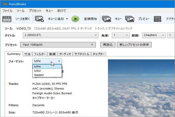Image resolution: width=175 pixels, height=117 pixels.
Task: Expand the Fast 1080p30 preset selector
Action: (x=58, y=45)
